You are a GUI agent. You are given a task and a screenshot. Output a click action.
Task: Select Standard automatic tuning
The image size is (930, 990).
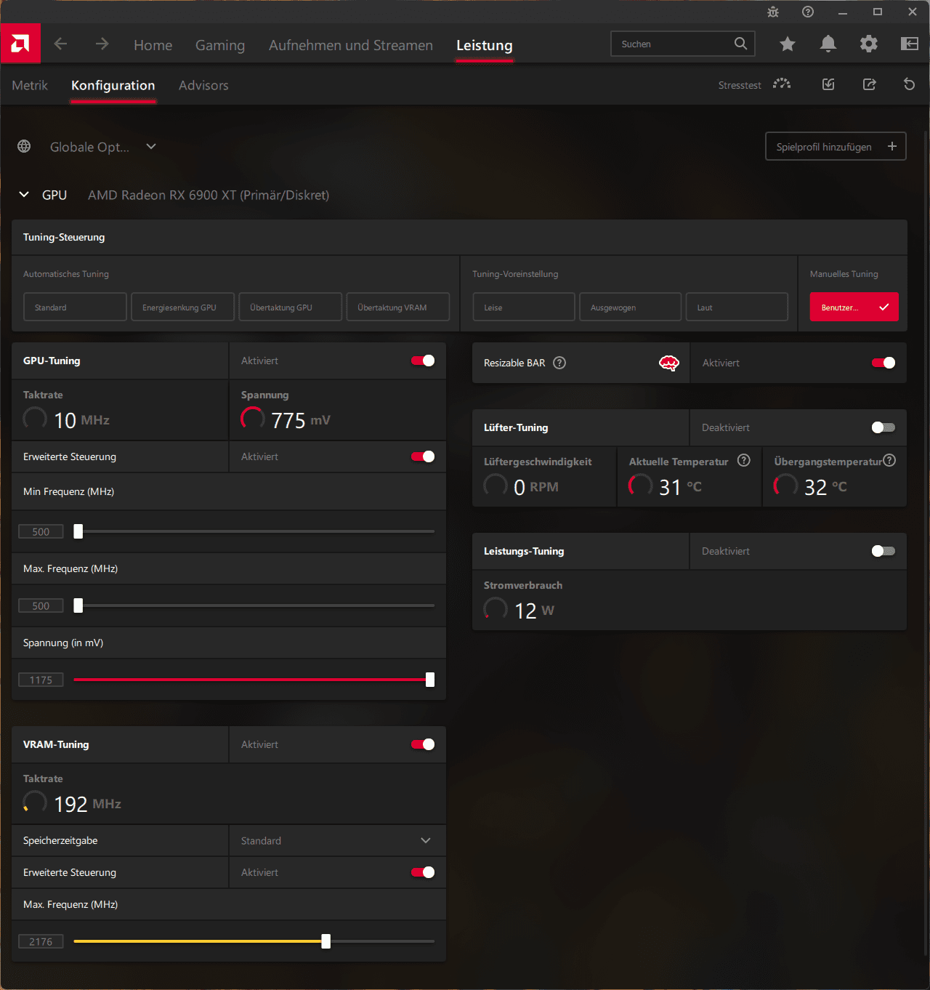tap(75, 307)
